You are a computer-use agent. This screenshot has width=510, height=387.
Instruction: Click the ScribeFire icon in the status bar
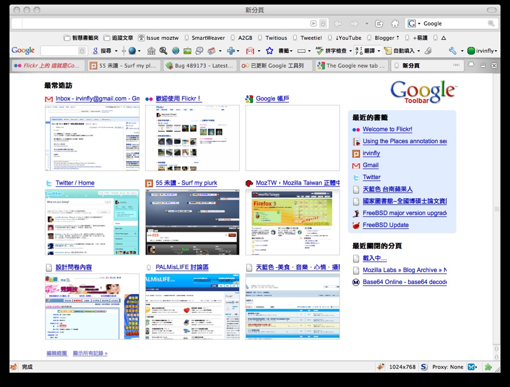point(423,367)
